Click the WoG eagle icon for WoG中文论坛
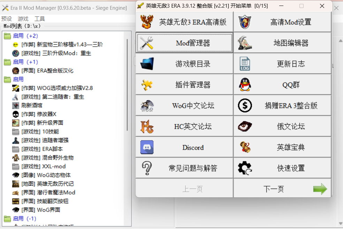Image resolution: width=343 pixels, height=229 pixels. (x=147, y=106)
